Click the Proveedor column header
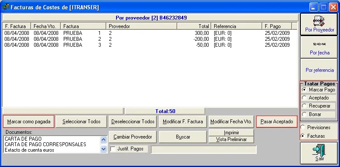This screenshot has height=167, width=340. tap(142, 26)
